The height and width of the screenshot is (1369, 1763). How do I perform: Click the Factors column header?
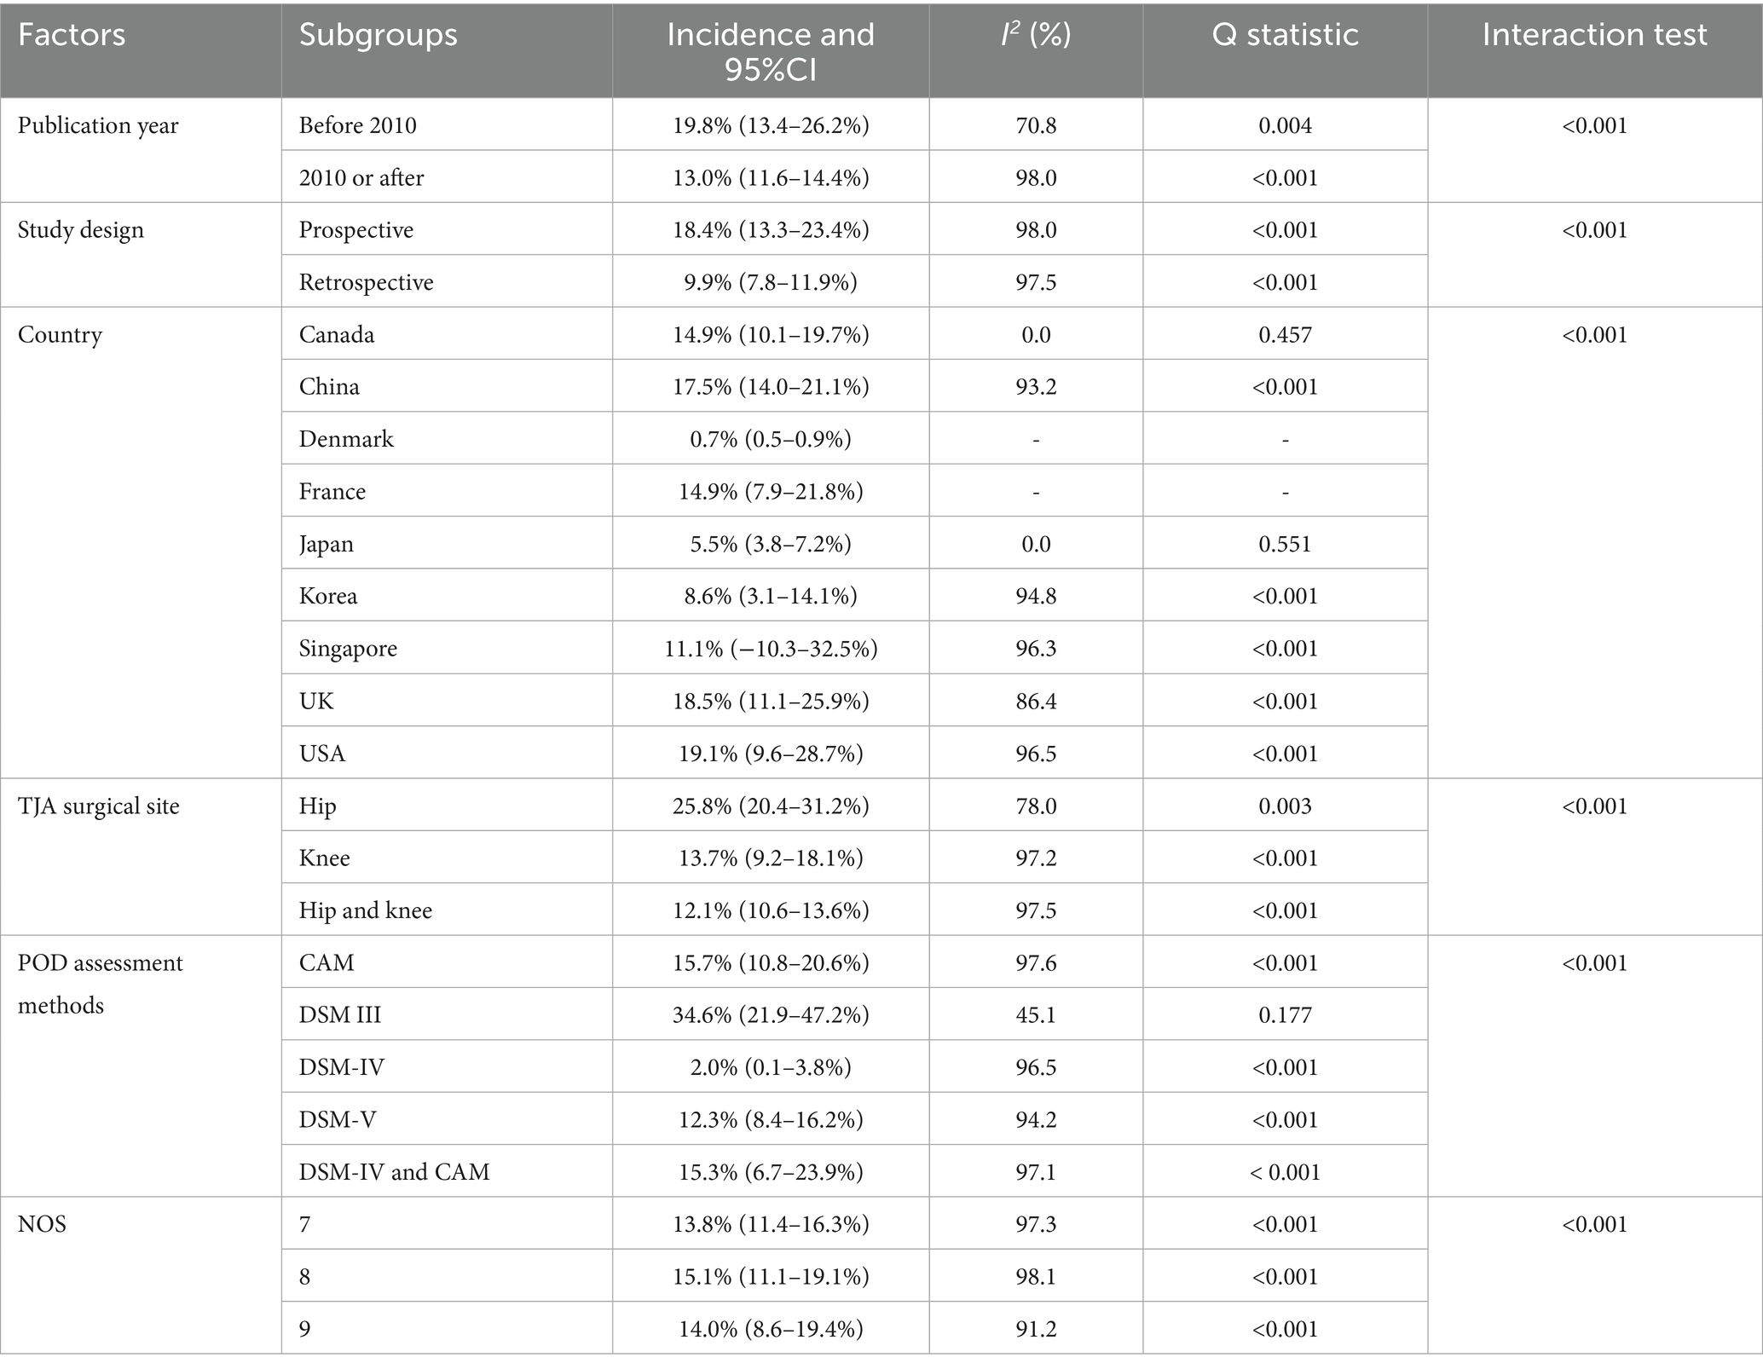tap(72, 35)
